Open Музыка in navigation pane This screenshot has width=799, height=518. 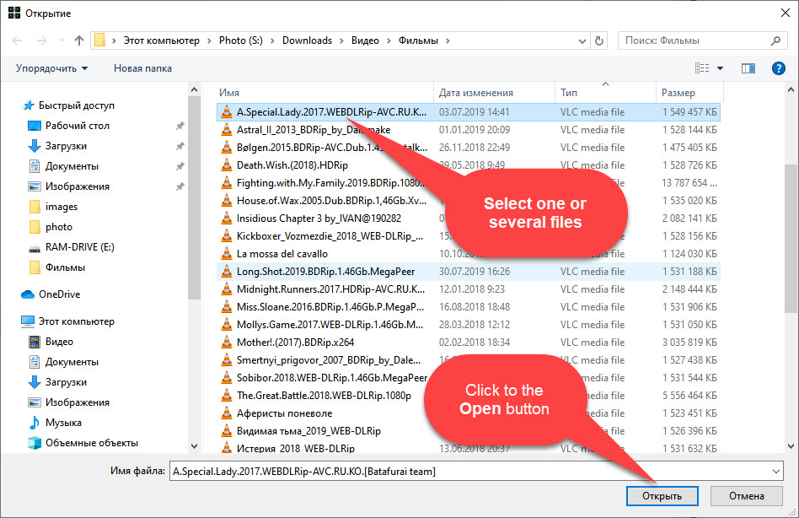[x=63, y=423]
